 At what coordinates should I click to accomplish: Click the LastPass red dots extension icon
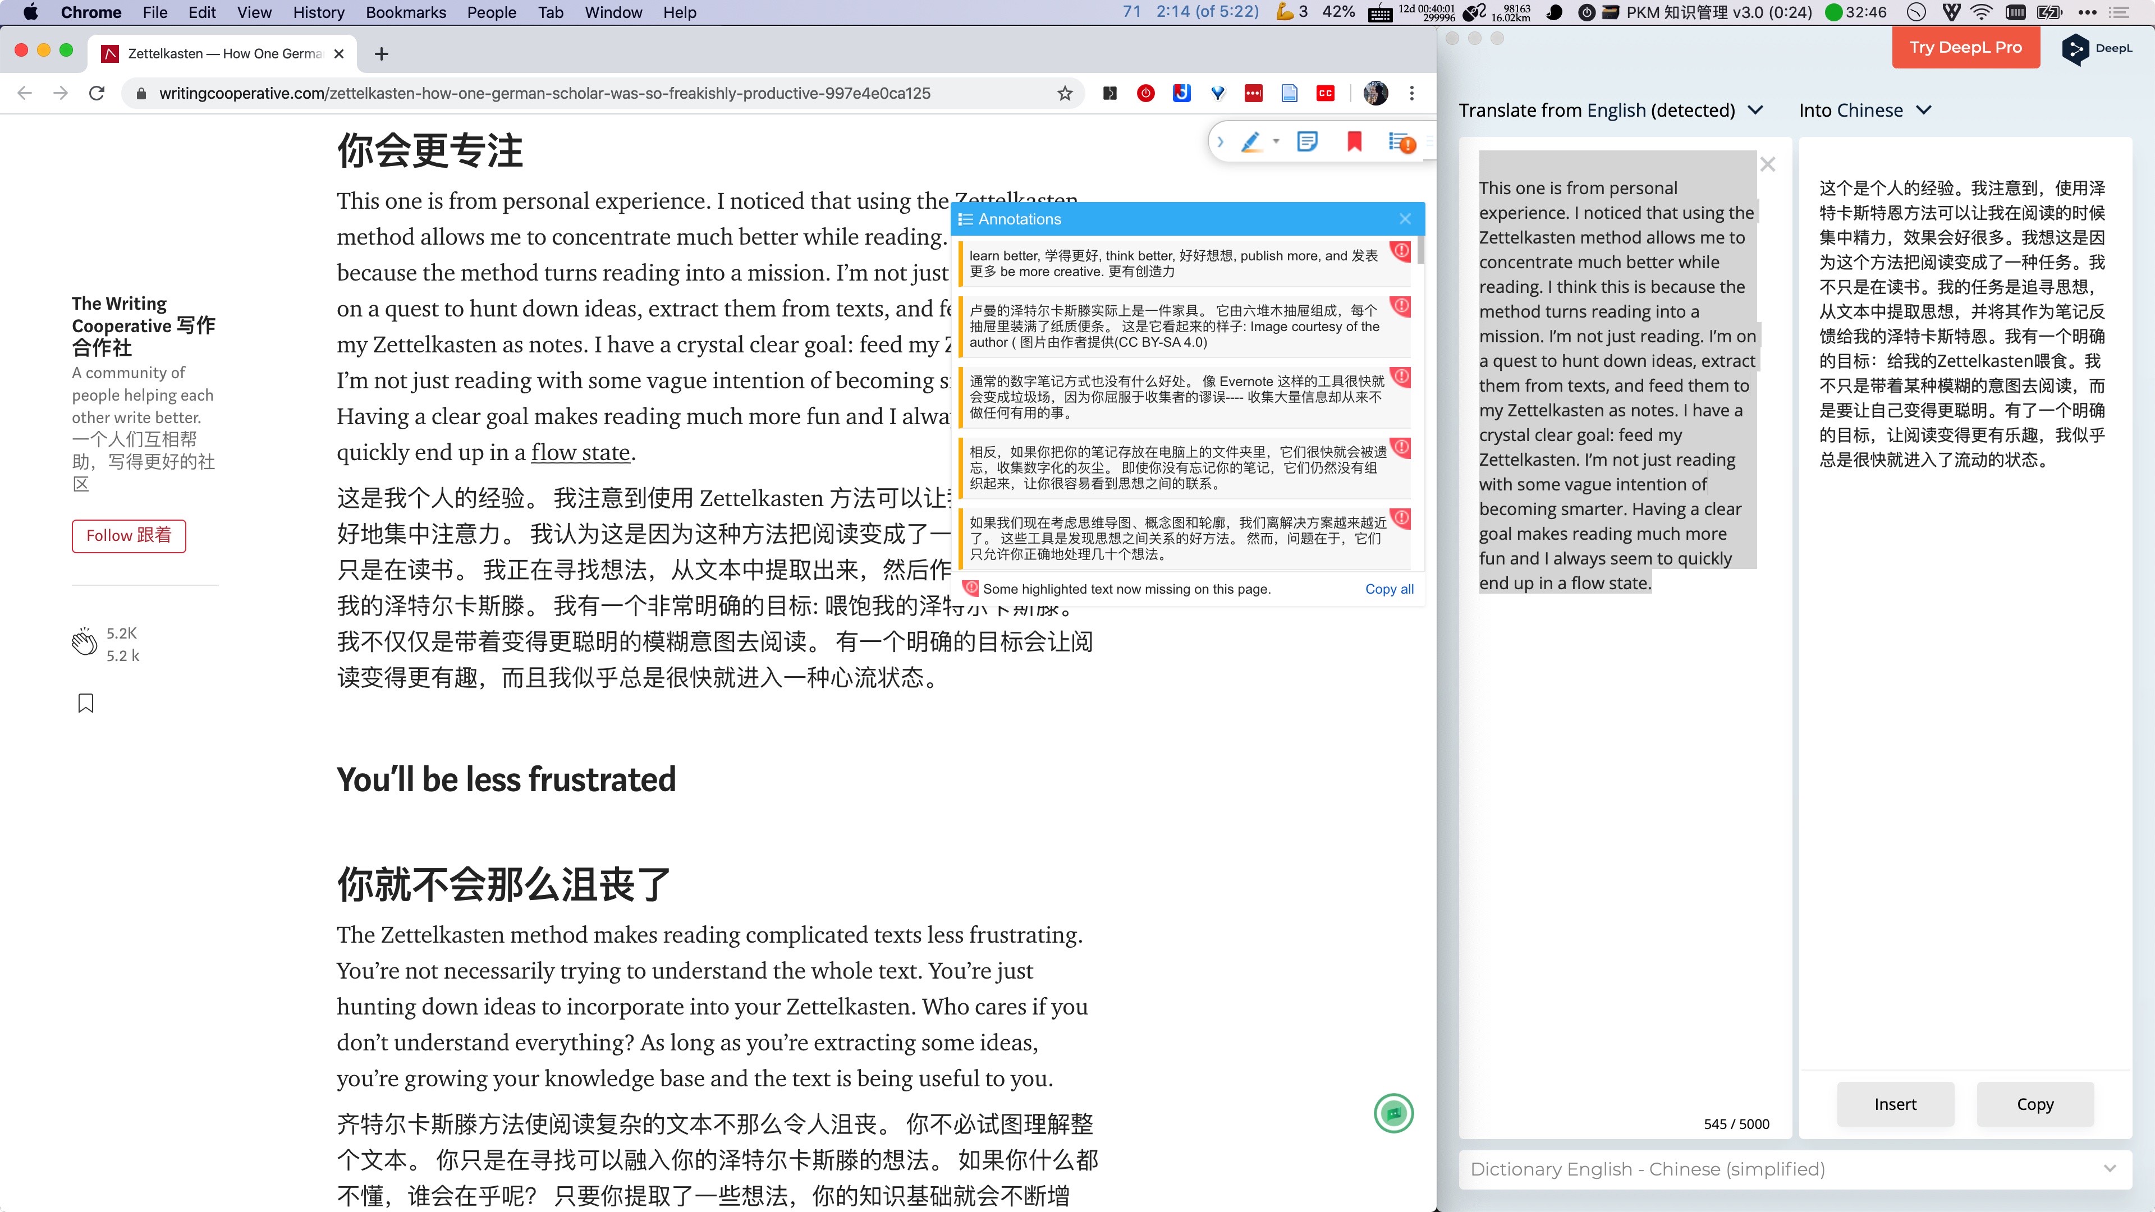1253,94
